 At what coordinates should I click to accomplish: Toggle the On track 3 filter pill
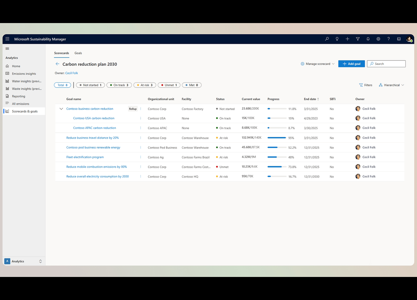coord(119,85)
